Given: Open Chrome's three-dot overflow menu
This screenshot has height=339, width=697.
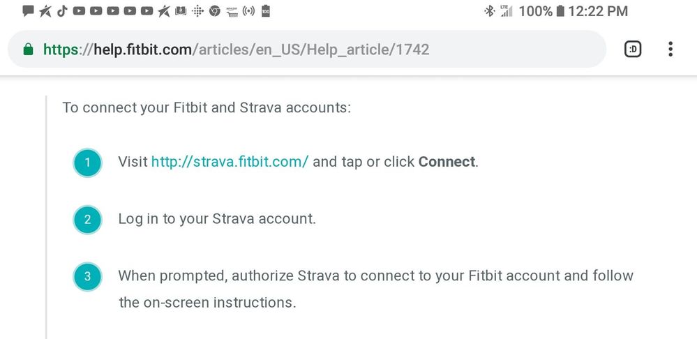Looking at the screenshot, I should point(670,49).
